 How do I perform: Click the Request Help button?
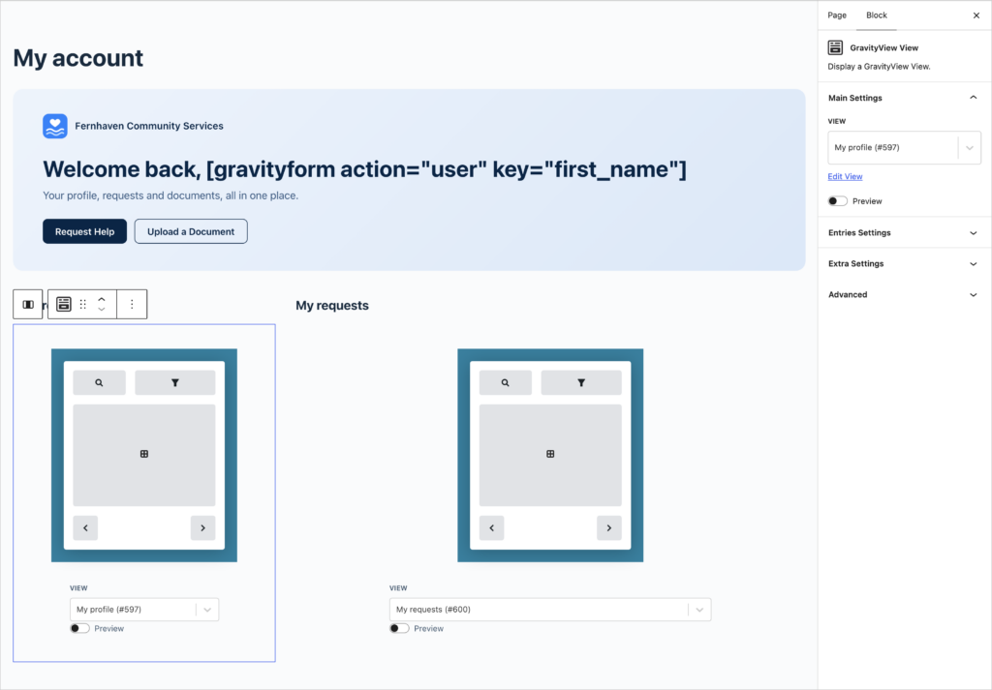pos(85,232)
